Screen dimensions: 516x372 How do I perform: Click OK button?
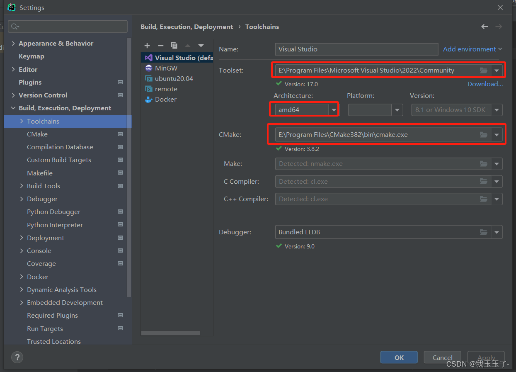[399, 357]
